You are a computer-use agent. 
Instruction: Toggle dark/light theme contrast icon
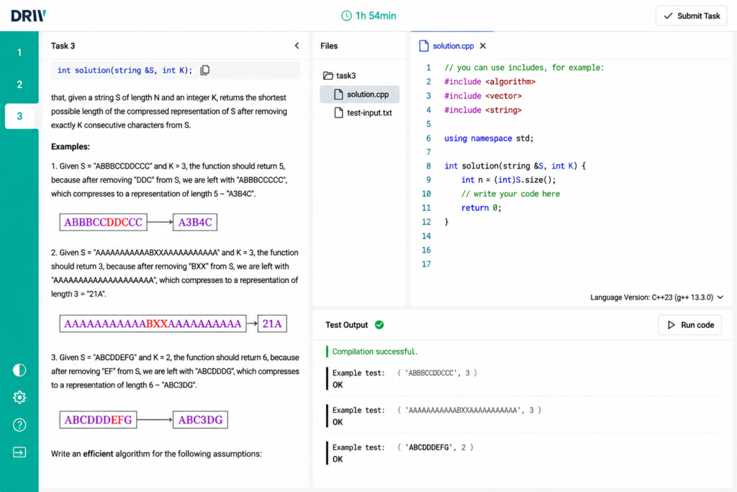coord(19,370)
